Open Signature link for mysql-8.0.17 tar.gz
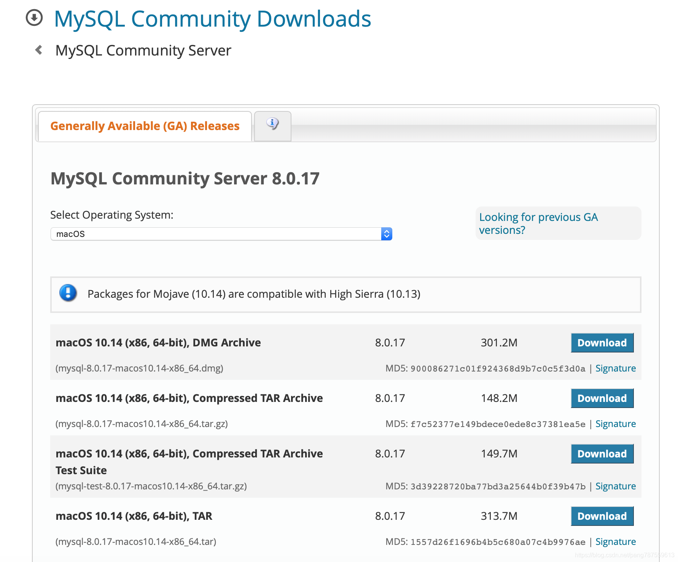678x562 pixels. pos(615,424)
